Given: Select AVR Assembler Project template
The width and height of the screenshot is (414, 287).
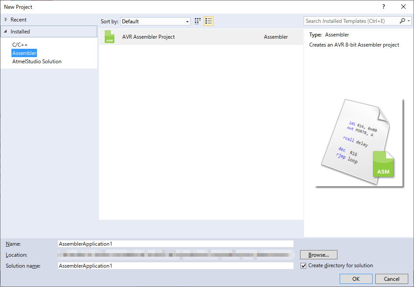Looking at the screenshot, I should [201, 36].
